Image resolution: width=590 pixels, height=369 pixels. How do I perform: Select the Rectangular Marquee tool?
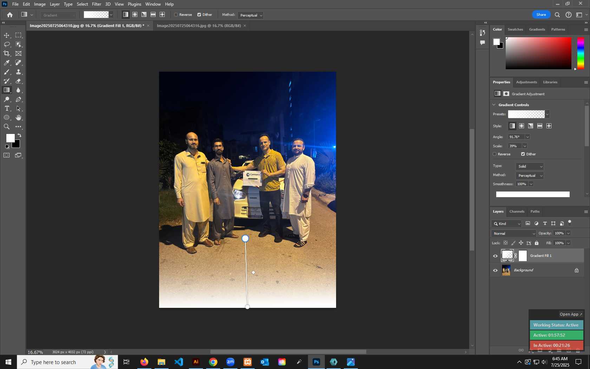[x=19, y=35]
